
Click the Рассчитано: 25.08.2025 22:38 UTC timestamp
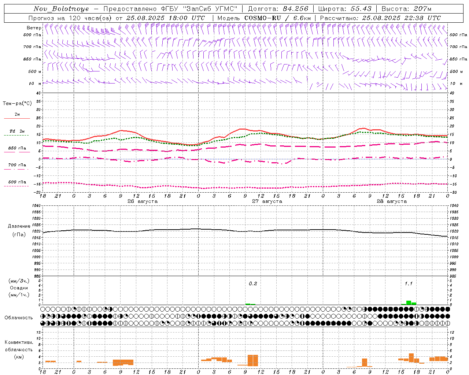tap(380, 18)
